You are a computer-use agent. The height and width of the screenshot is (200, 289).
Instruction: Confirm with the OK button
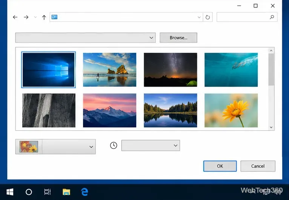coord(220,166)
